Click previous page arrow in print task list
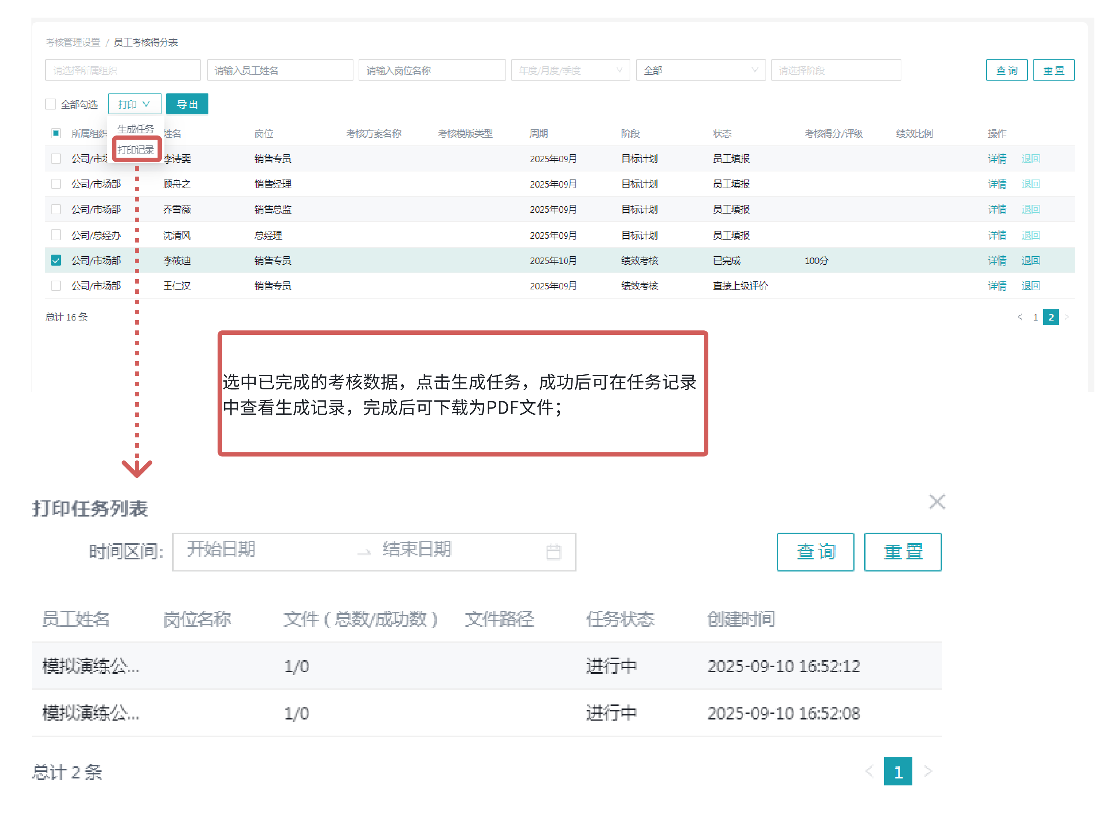 [869, 771]
